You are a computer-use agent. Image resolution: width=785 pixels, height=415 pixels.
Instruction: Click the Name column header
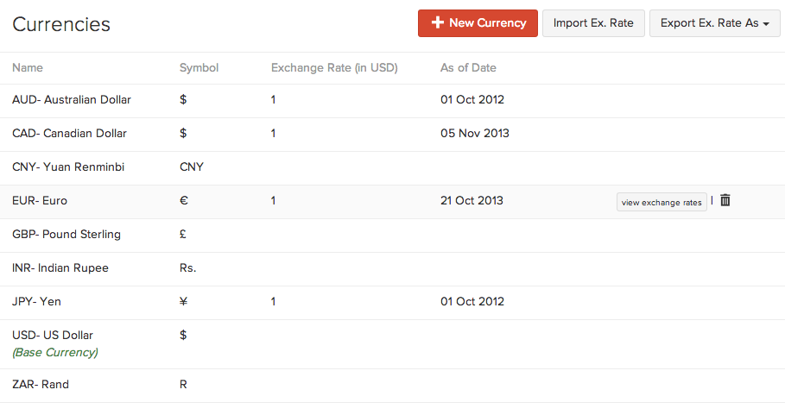[28, 68]
